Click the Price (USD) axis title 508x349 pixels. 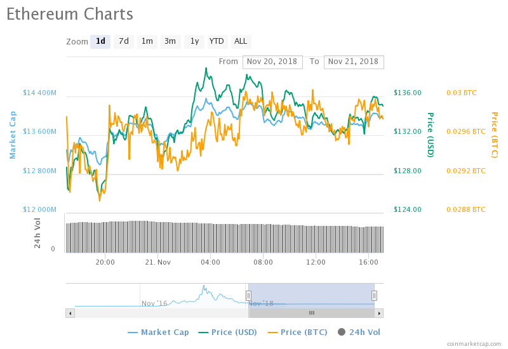tap(431, 135)
